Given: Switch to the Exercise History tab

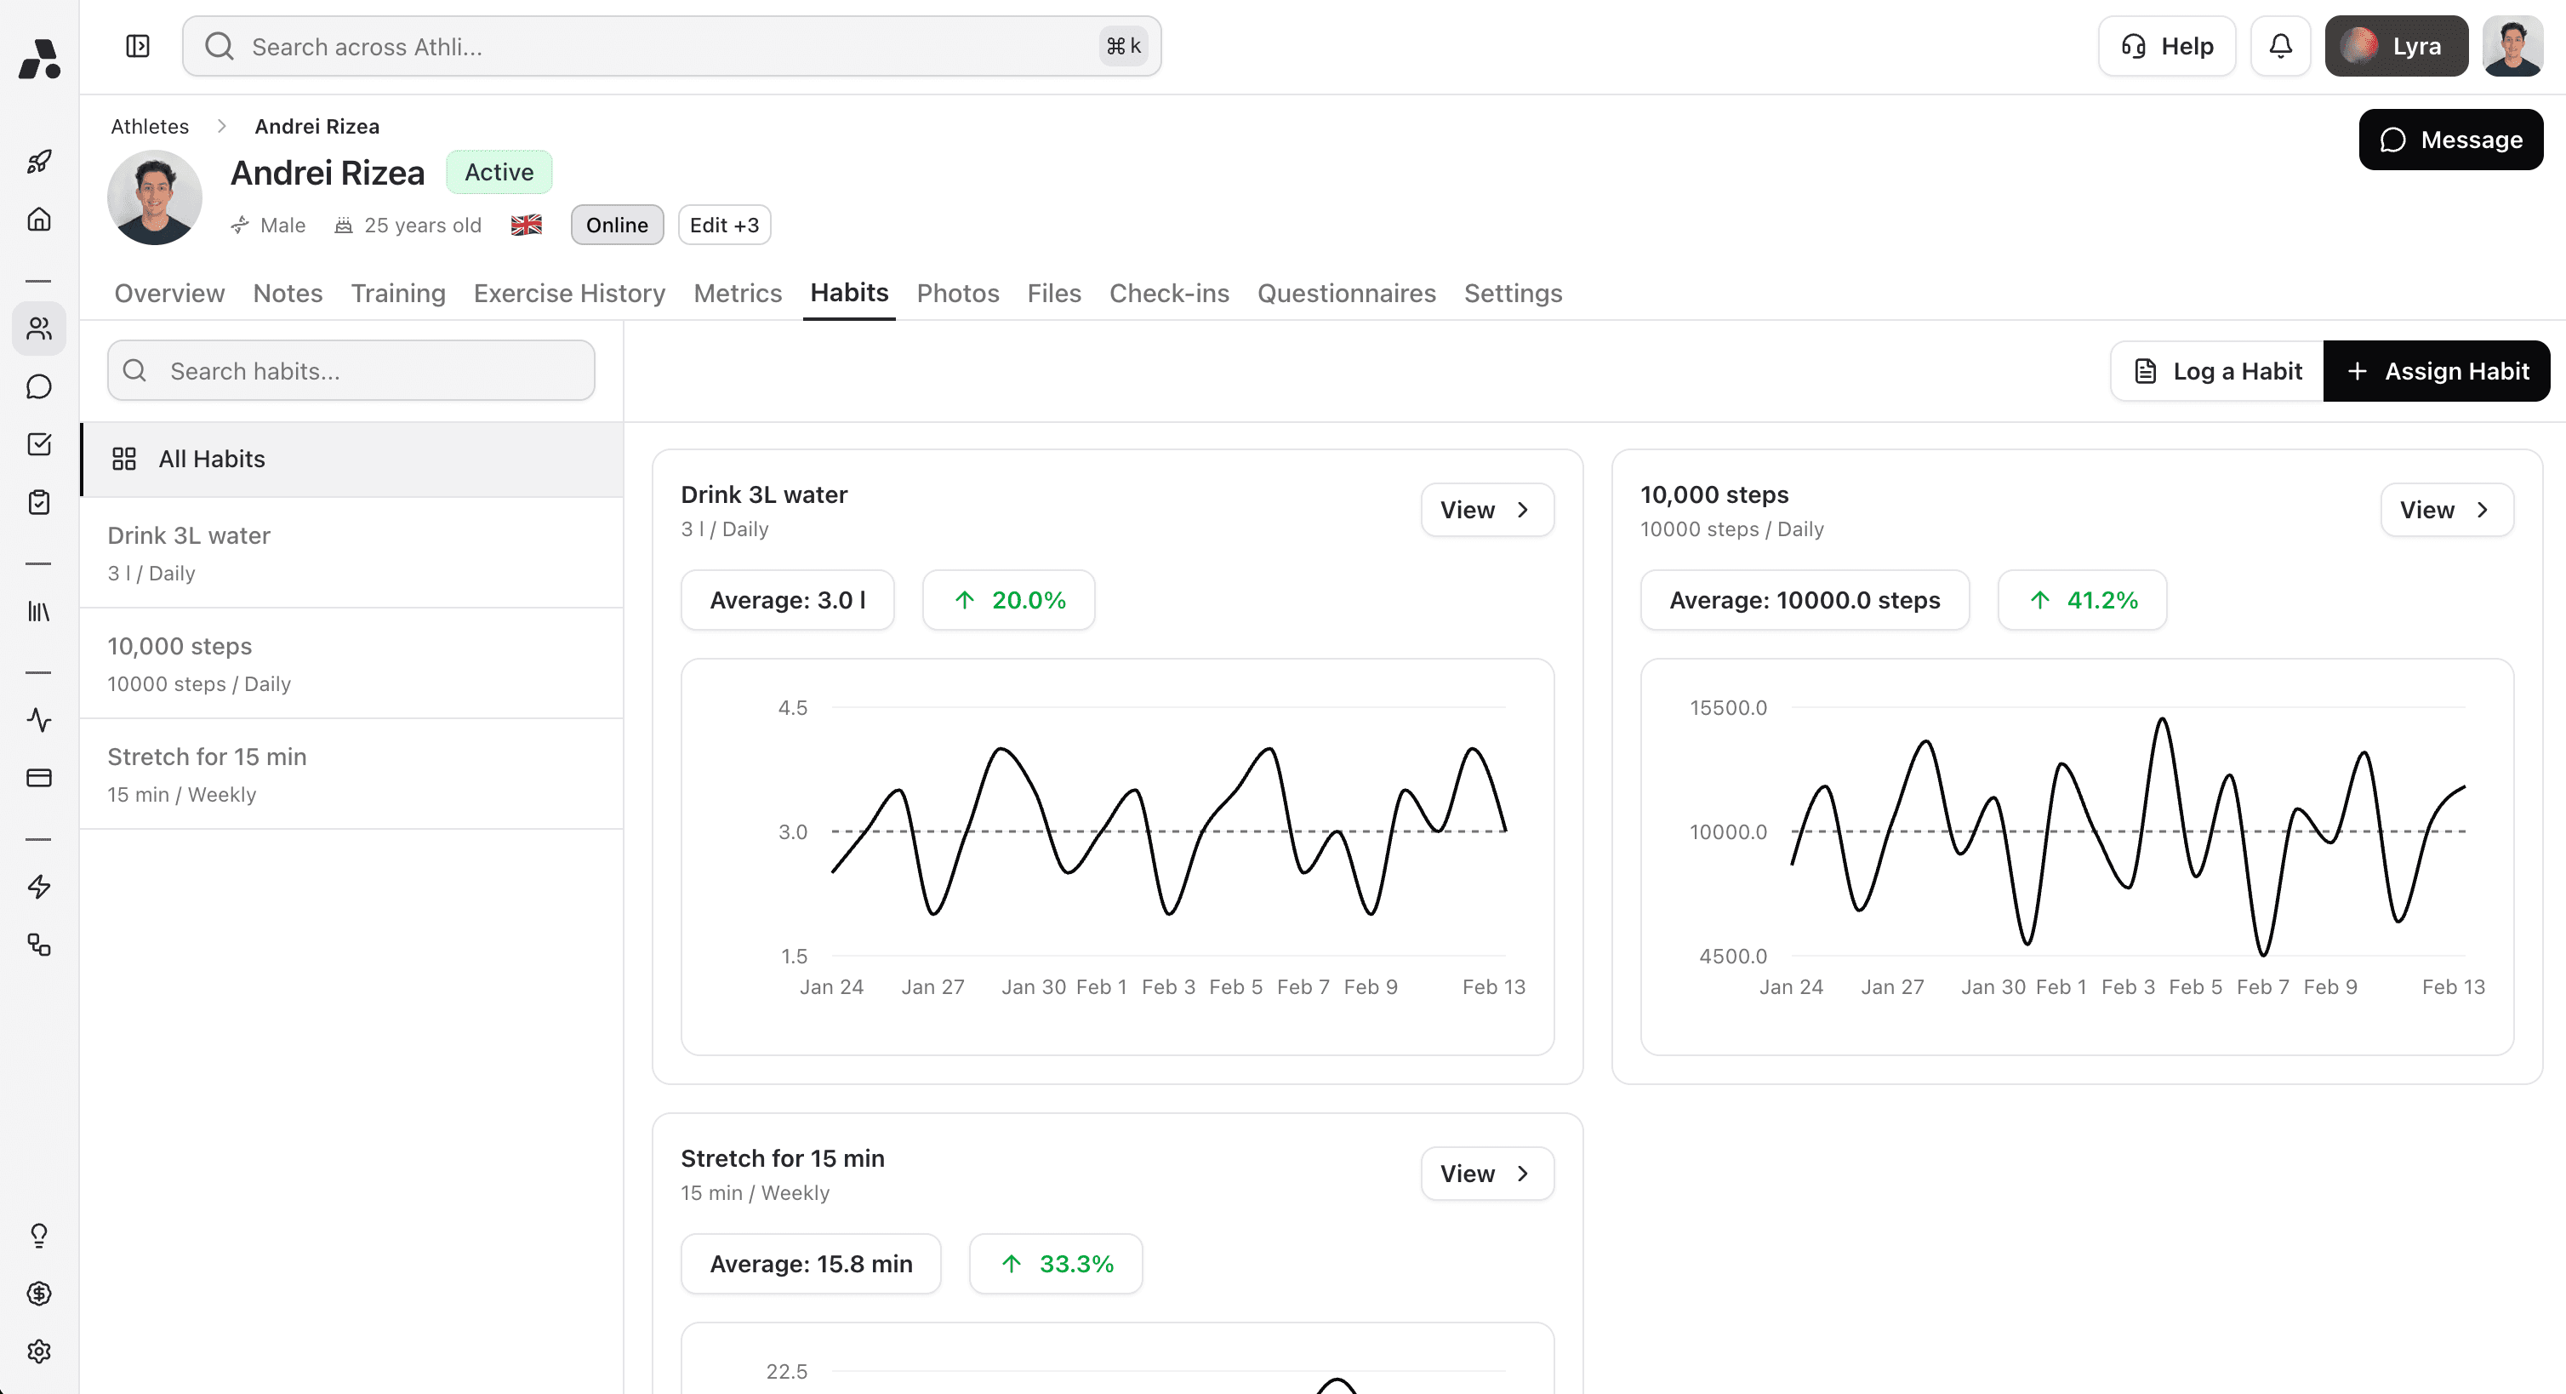Looking at the screenshot, I should point(569,293).
